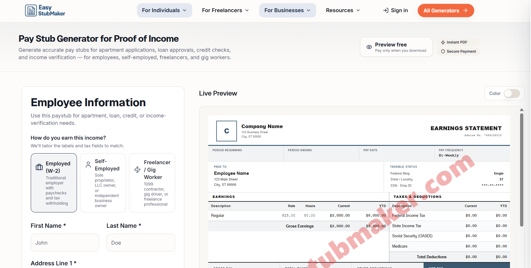Click the Single federal filing value

[x=498, y=174]
